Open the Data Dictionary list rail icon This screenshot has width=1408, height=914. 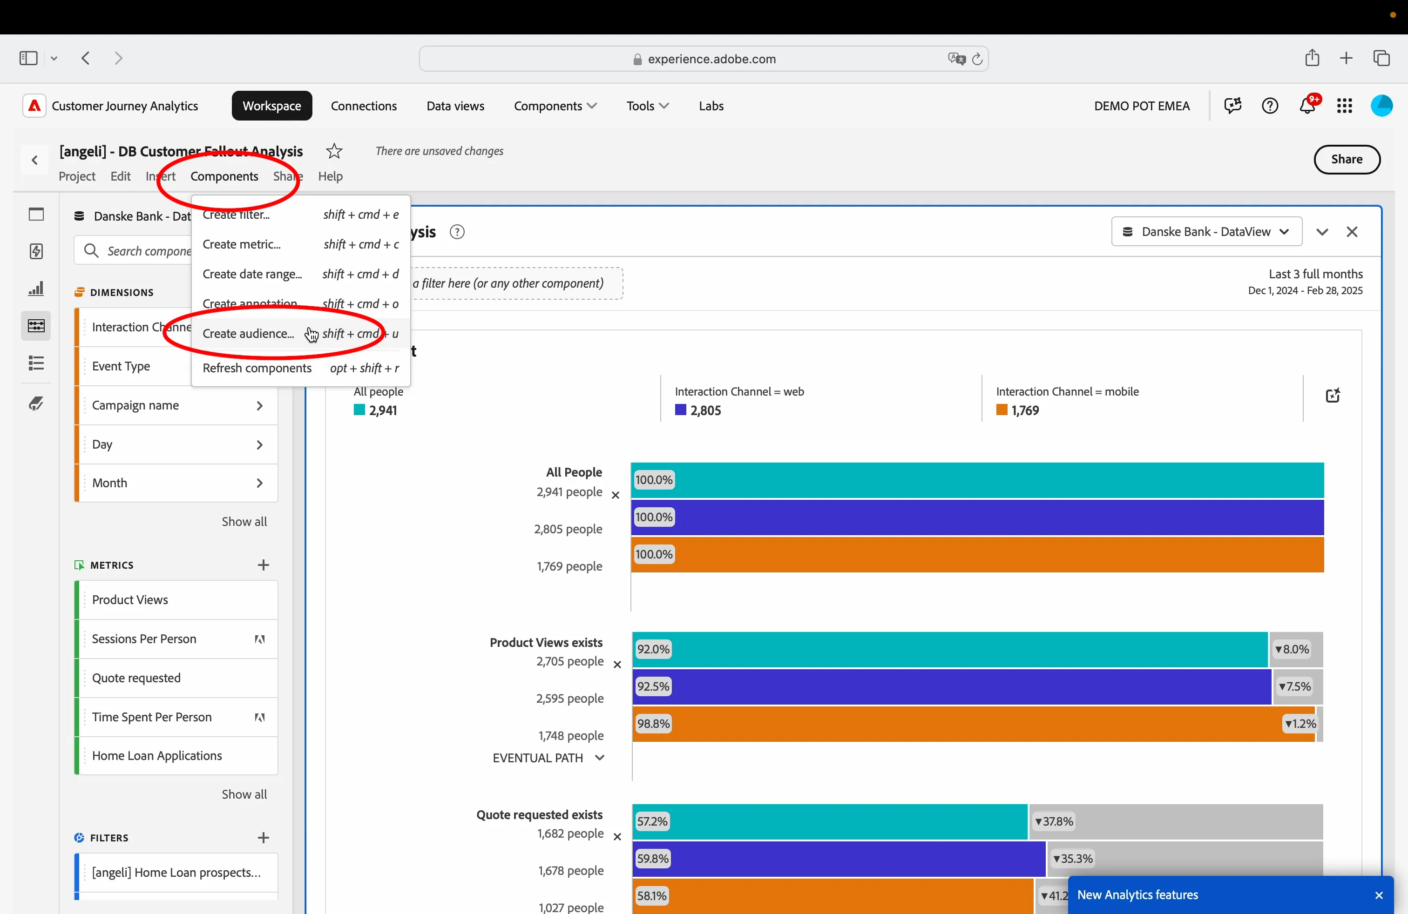pyautogui.click(x=36, y=363)
